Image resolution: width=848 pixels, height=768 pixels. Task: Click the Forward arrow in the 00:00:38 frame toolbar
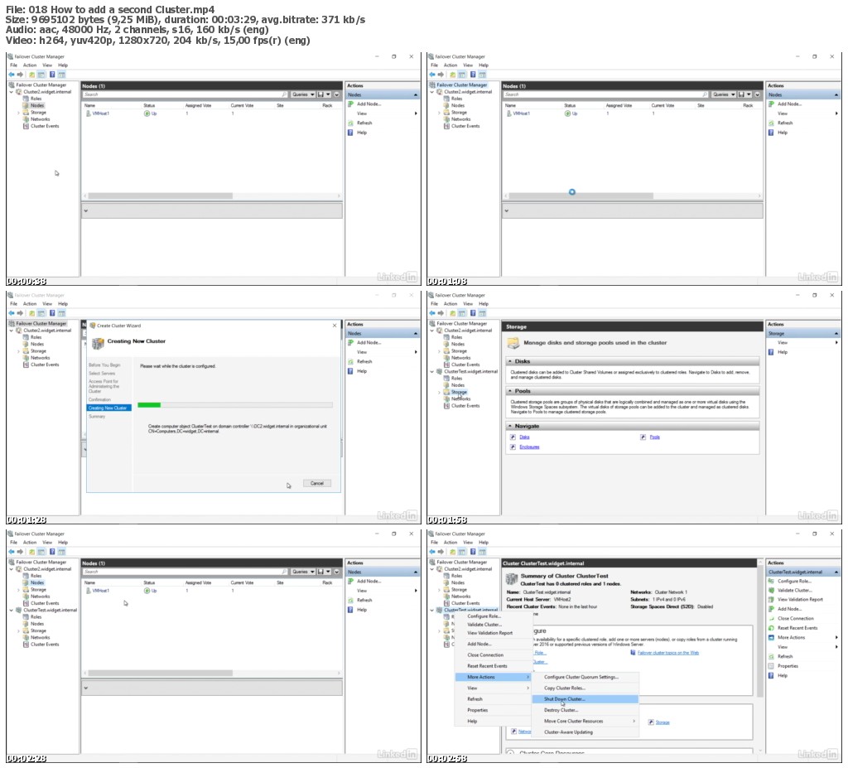click(20, 74)
